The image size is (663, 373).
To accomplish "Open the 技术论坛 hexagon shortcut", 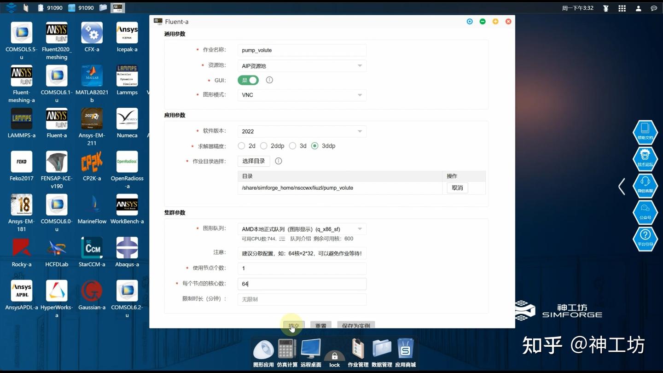I will pos(645,159).
